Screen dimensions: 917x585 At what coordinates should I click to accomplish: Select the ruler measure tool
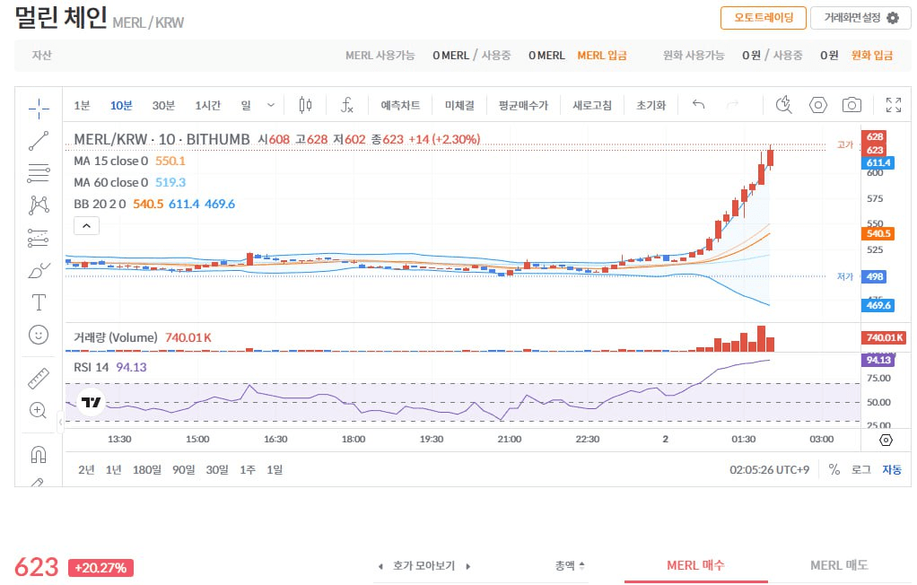coord(39,379)
